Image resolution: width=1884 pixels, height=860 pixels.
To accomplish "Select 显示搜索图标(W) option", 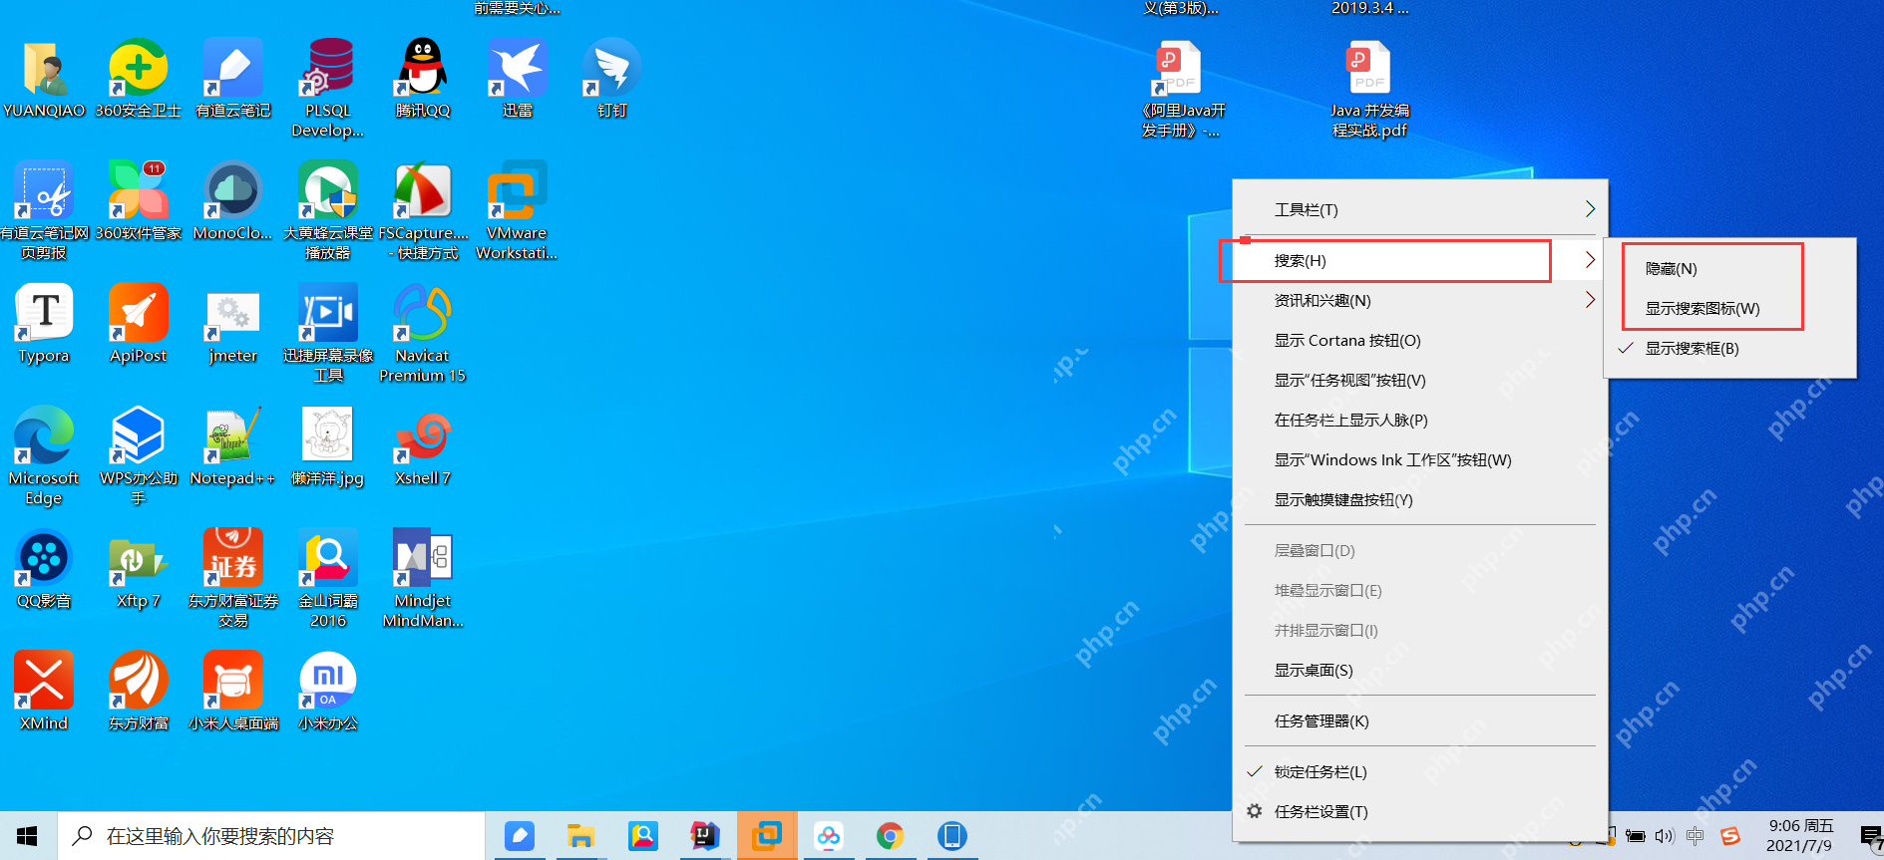I will point(1729,309).
